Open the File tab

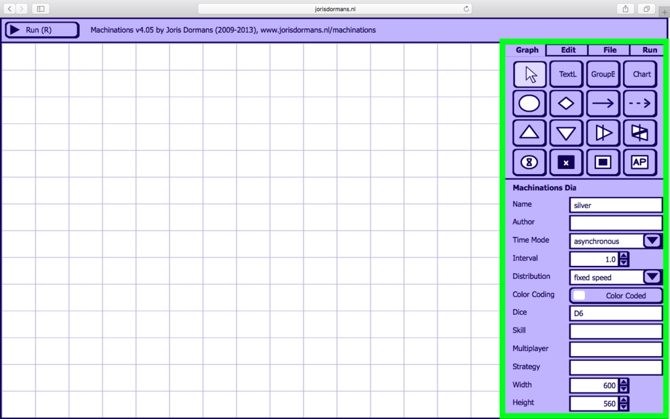coord(609,50)
